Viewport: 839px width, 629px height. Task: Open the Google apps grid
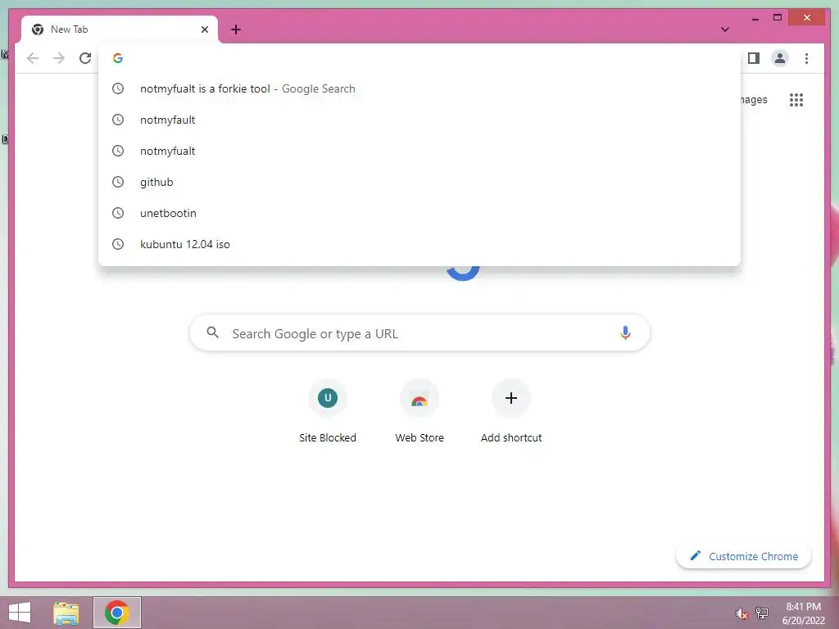[x=796, y=99]
